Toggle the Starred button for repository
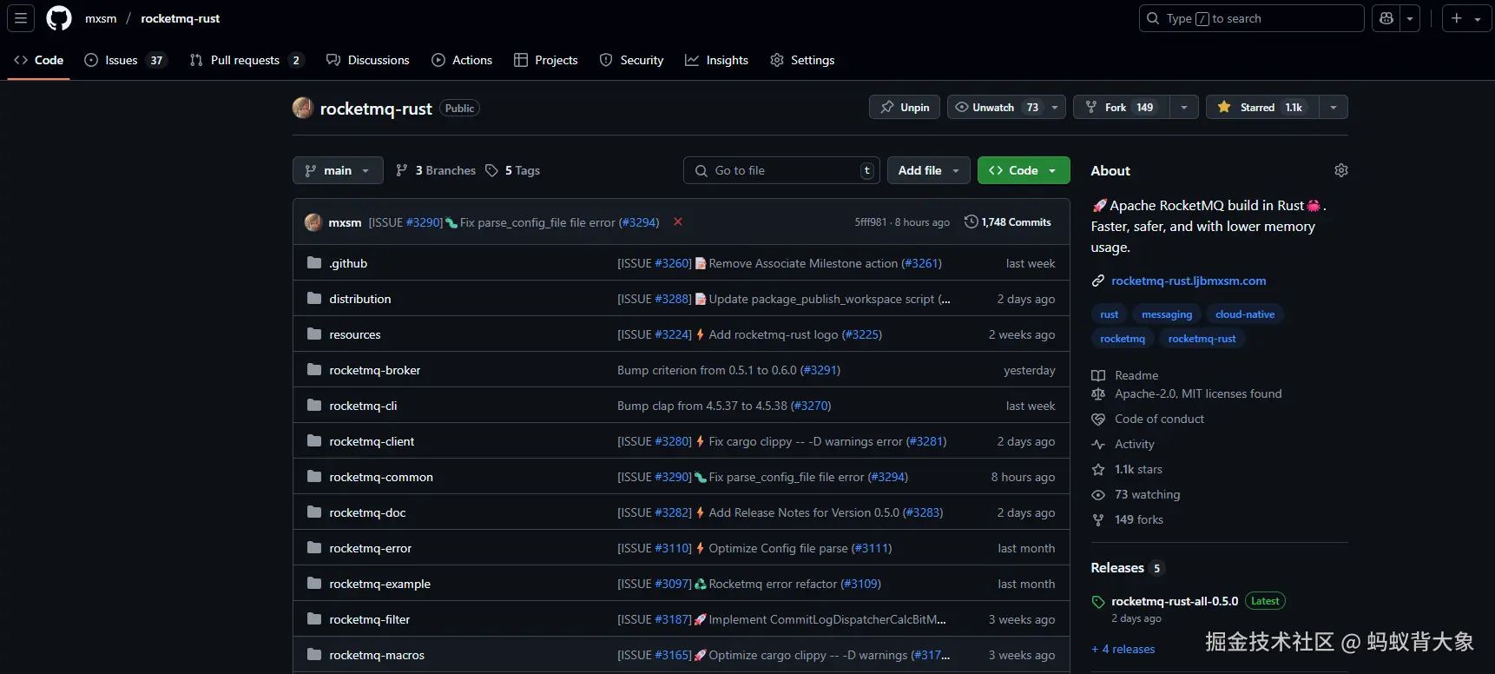 coord(1262,107)
